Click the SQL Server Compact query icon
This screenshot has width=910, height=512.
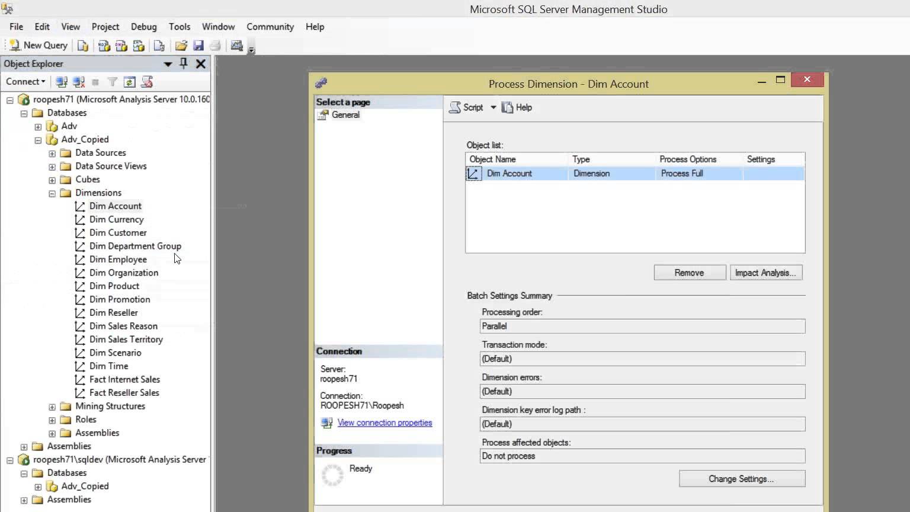[159, 46]
